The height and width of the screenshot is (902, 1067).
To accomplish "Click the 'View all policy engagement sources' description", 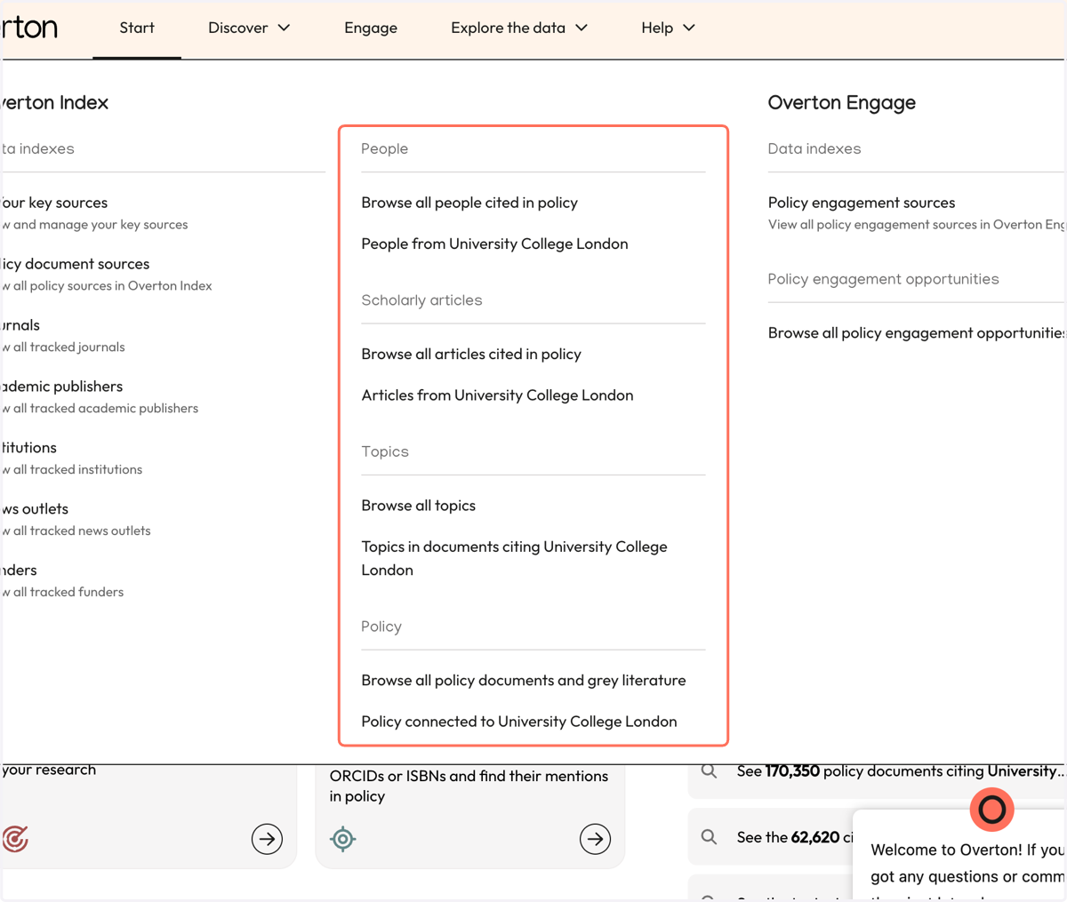I will click(916, 225).
